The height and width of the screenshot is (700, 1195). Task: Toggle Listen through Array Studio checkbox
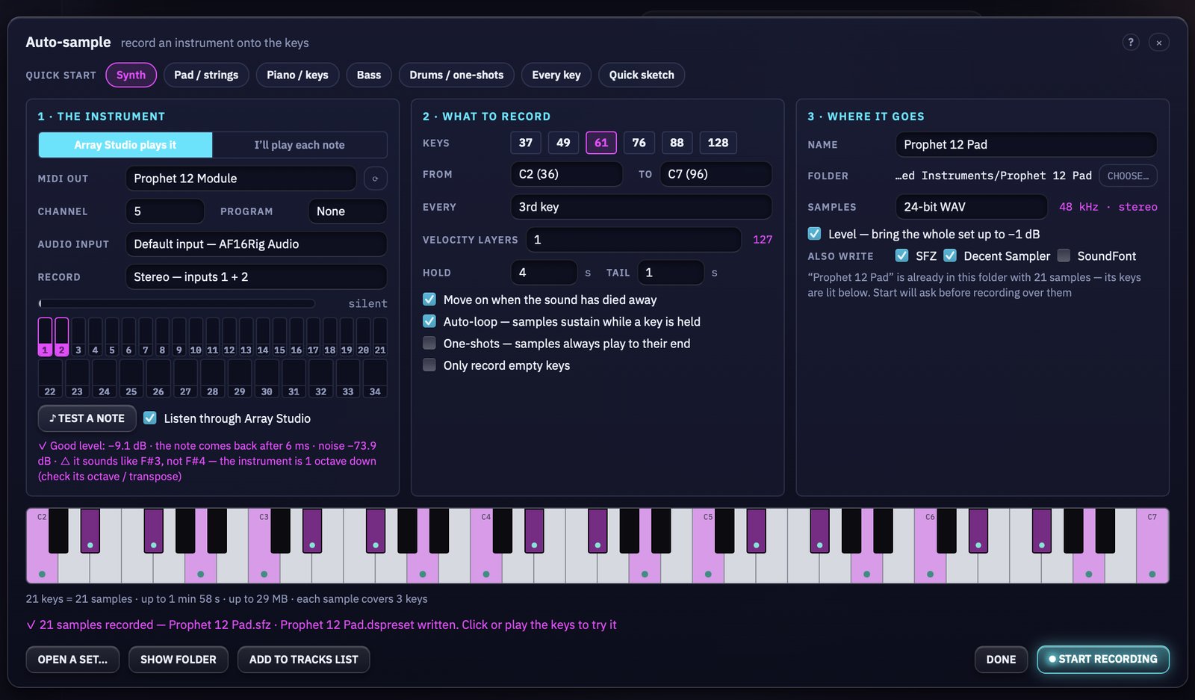[x=150, y=418]
